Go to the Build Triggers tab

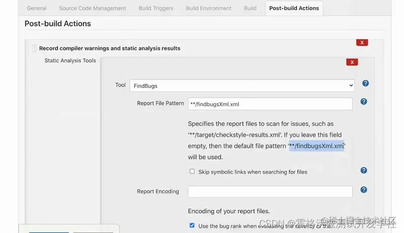point(156,8)
